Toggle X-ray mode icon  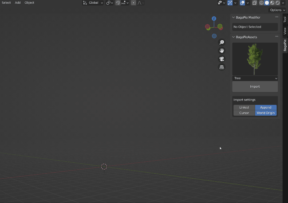[254, 3]
